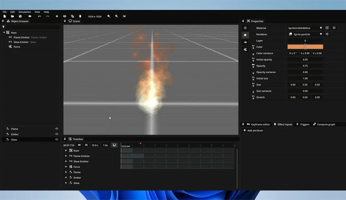Screen dimensions: 346x200
Task: Click the pin icon beside Color variance
Action: click(253, 54)
